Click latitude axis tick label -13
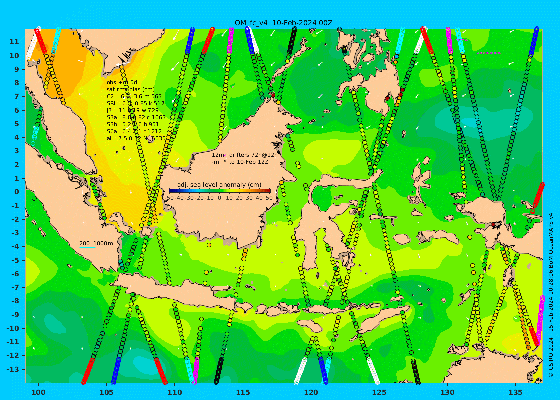Image resolution: width=560 pixels, height=400 pixels. [13, 369]
